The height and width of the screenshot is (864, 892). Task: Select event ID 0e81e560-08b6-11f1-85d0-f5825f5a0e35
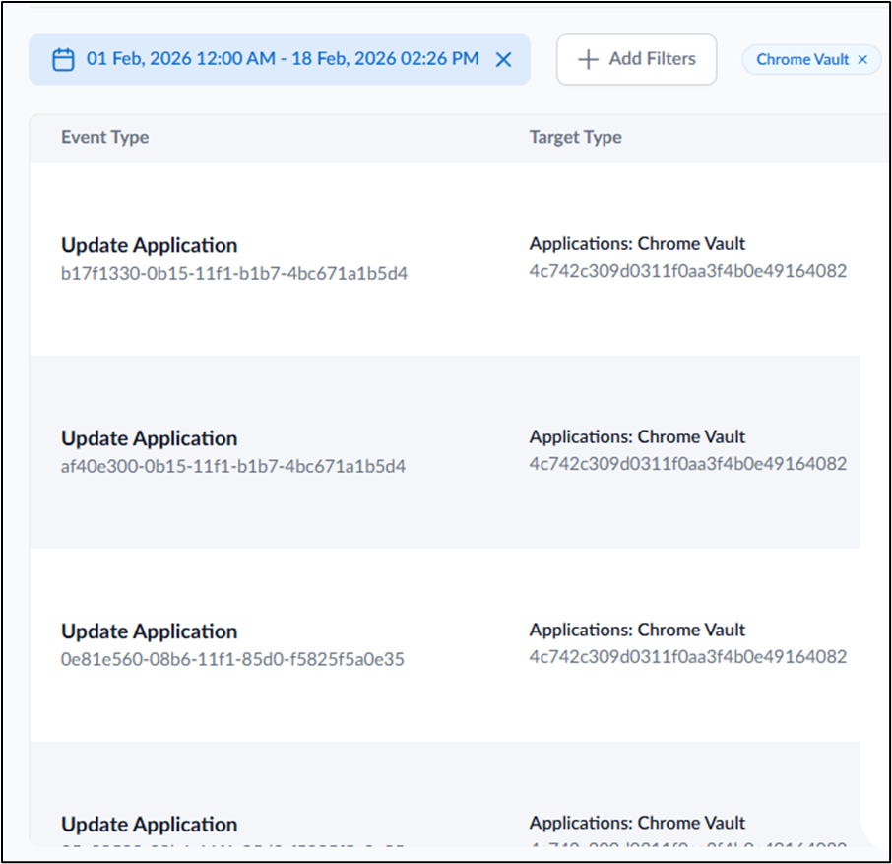click(232, 660)
